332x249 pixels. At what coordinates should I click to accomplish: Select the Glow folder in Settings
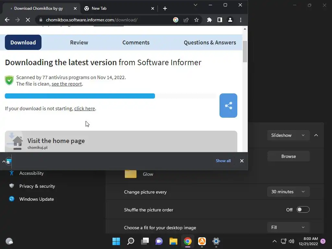(x=139, y=174)
